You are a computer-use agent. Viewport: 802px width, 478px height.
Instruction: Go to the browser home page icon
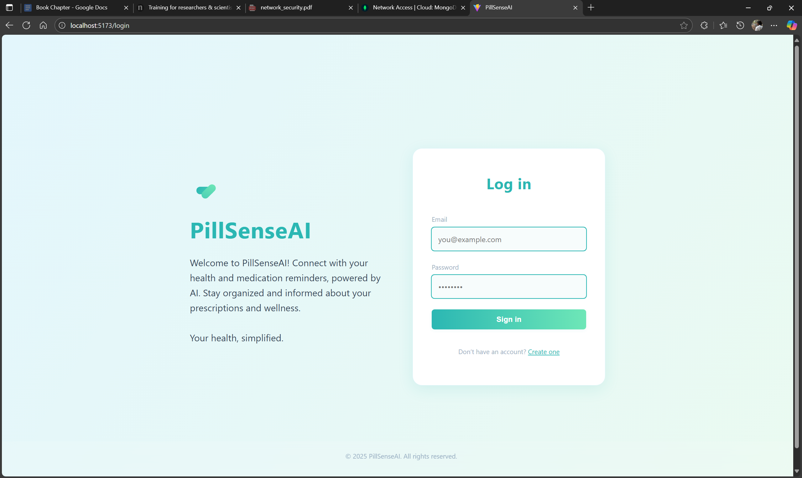click(x=43, y=25)
